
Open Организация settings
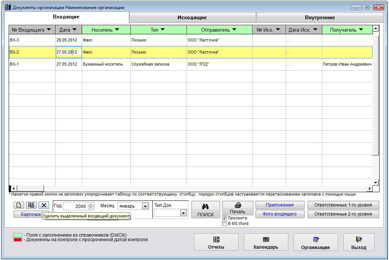[x=315, y=242]
